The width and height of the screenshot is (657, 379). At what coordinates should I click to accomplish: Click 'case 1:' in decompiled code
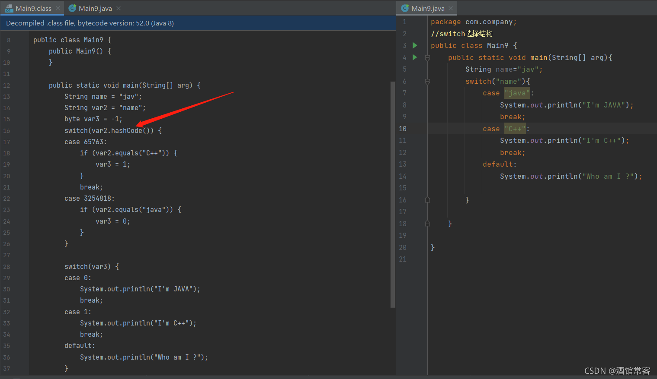78,312
